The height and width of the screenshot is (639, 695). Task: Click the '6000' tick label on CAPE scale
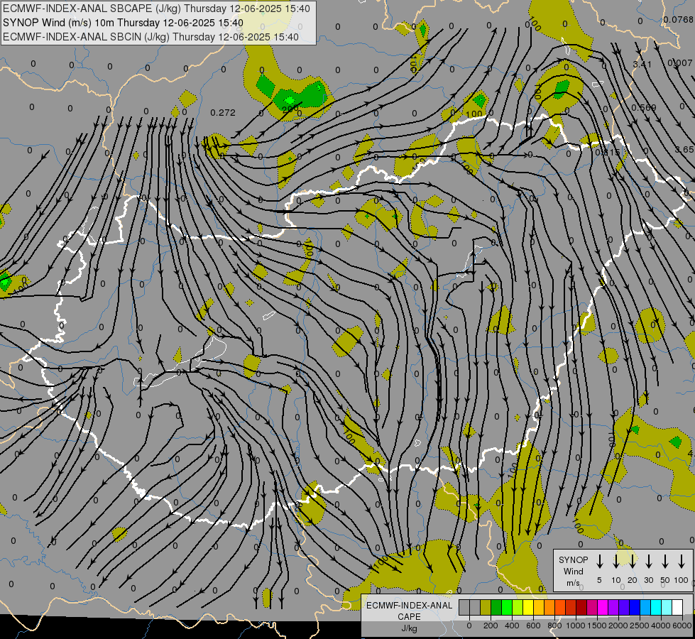tap(682, 626)
